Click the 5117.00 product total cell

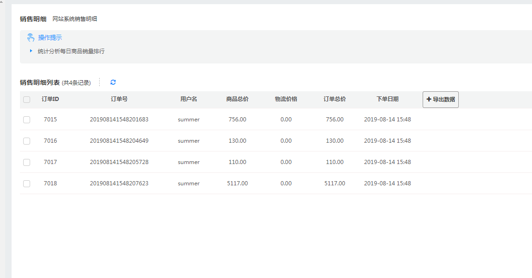(x=237, y=183)
